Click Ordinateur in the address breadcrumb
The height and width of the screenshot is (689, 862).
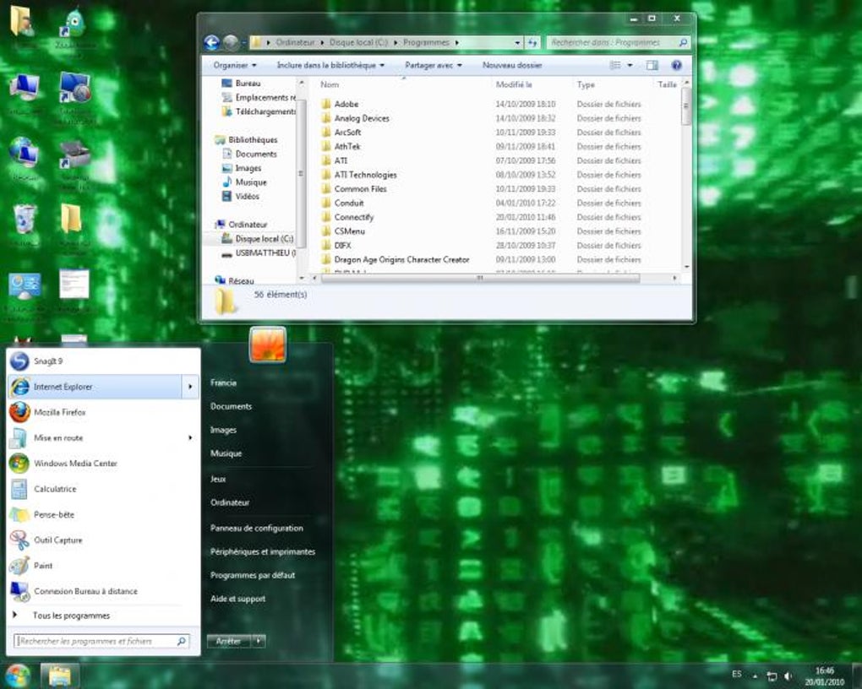tap(295, 42)
